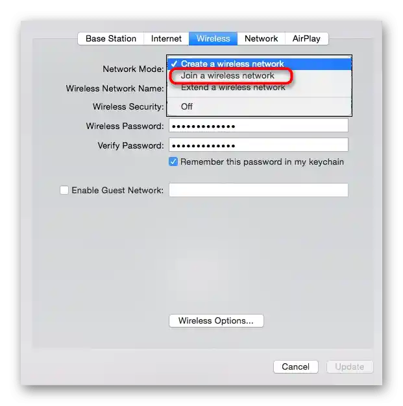Viewport: 403px width, 406px height.
Task: Cancel the settings changes
Action: point(296,366)
